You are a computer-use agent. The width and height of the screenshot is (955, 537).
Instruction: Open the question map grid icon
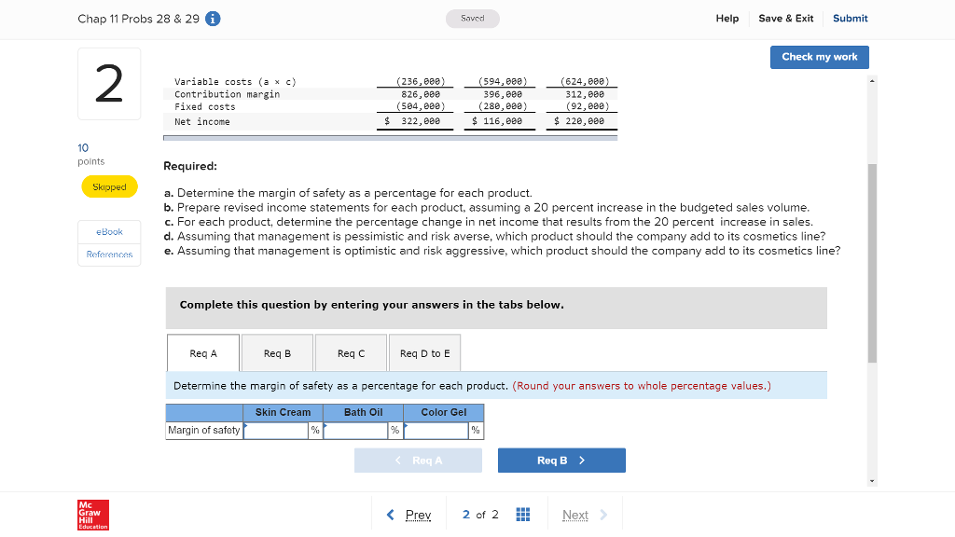click(x=522, y=514)
